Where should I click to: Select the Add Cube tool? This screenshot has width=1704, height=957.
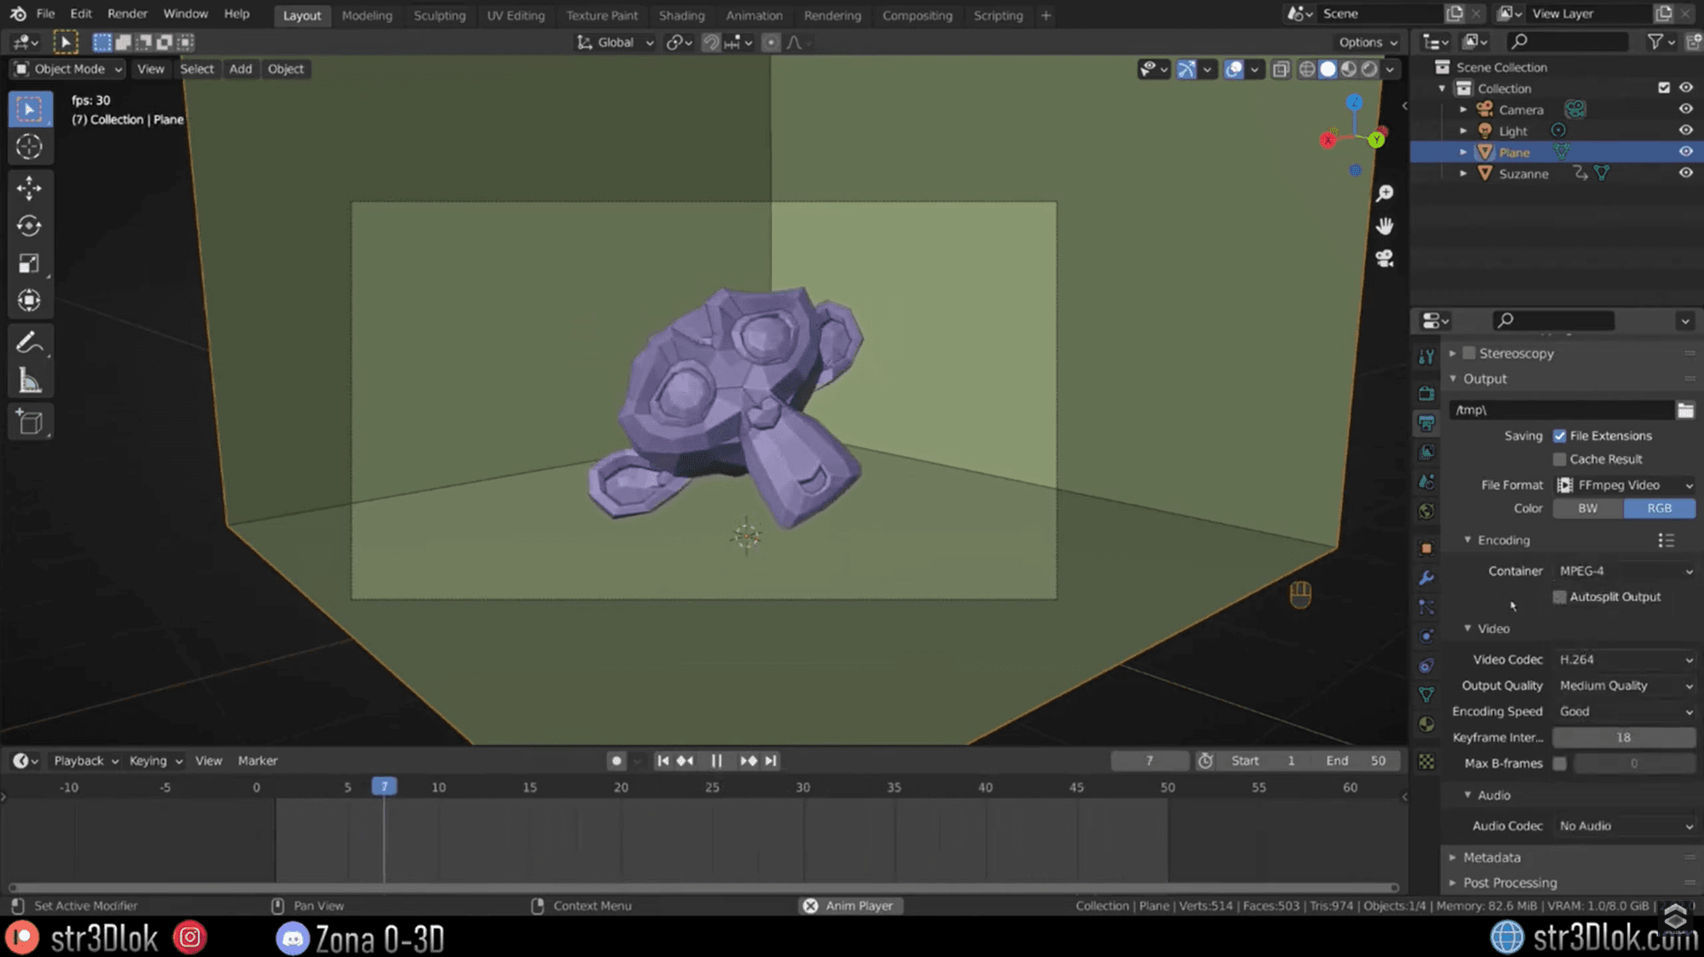[29, 422]
